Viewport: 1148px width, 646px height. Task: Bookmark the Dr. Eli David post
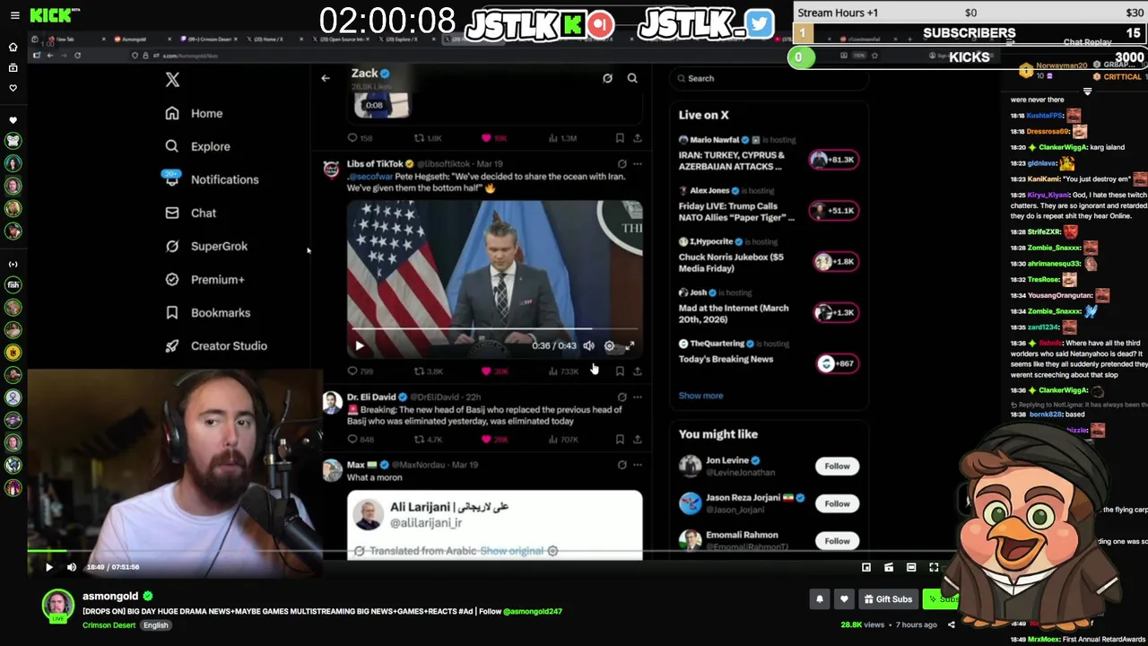tap(620, 440)
